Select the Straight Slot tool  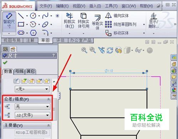coord(21,33)
